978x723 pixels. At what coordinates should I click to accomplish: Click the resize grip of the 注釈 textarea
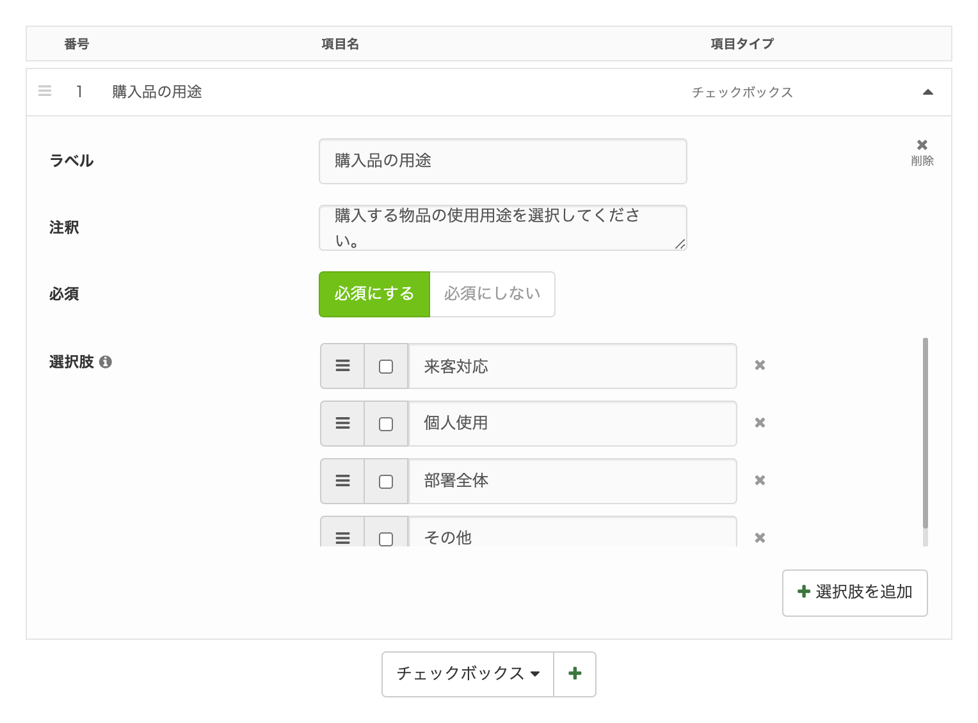[680, 244]
